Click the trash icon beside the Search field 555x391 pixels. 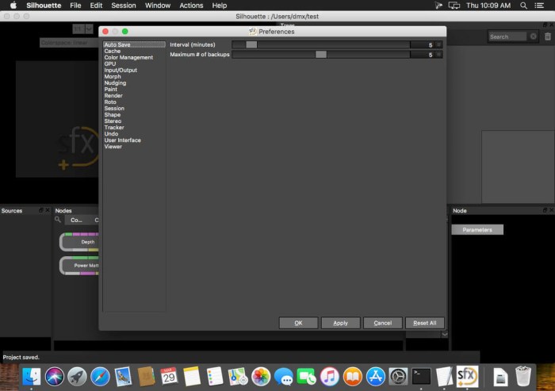click(x=548, y=36)
